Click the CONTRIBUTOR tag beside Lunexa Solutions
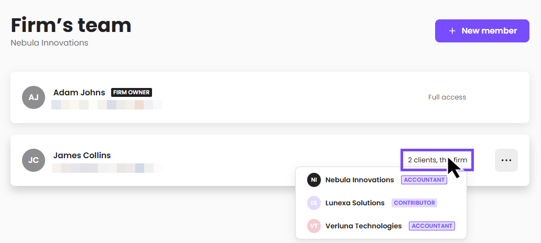The height and width of the screenshot is (243, 541). (414, 203)
